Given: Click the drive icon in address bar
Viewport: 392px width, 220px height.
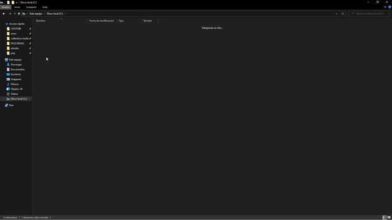Looking at the screenshot, I should coord(24,13).
